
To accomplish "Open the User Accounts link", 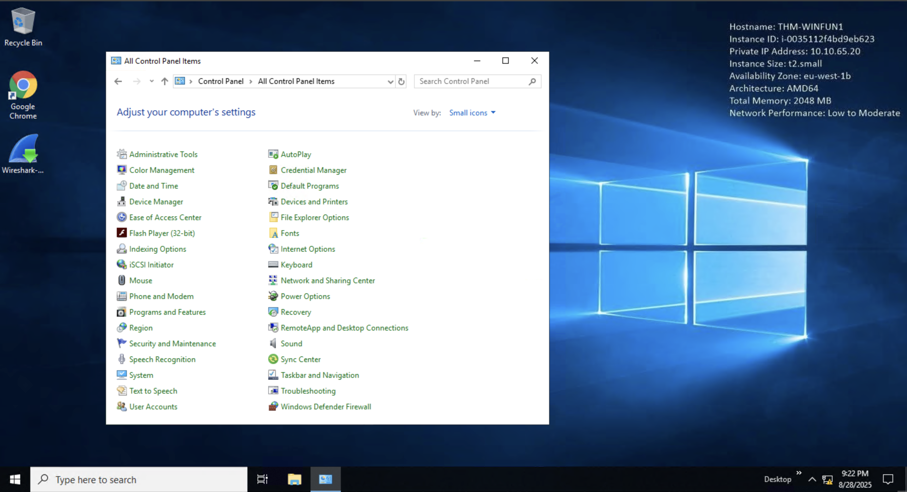I will [153, 407].
